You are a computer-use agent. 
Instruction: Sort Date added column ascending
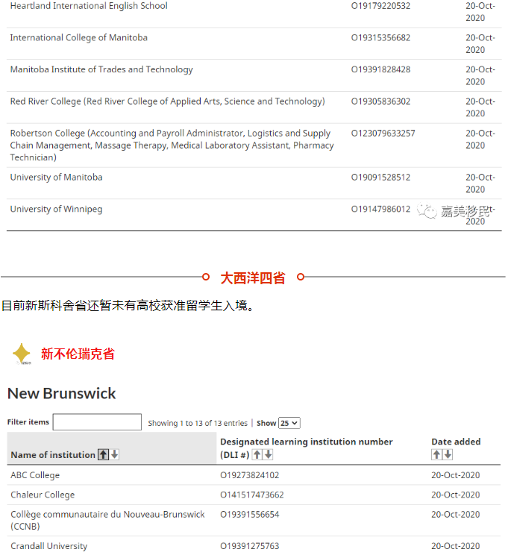pos(436,454)
